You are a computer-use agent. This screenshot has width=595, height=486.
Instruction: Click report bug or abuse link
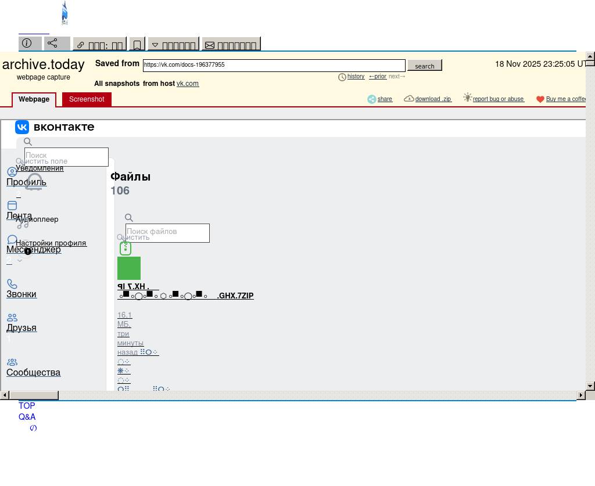click(x=498, y=99)
